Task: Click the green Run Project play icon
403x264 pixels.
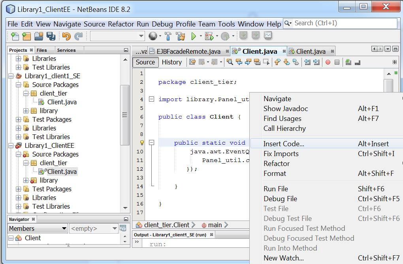Action: (x=194, y=36)
